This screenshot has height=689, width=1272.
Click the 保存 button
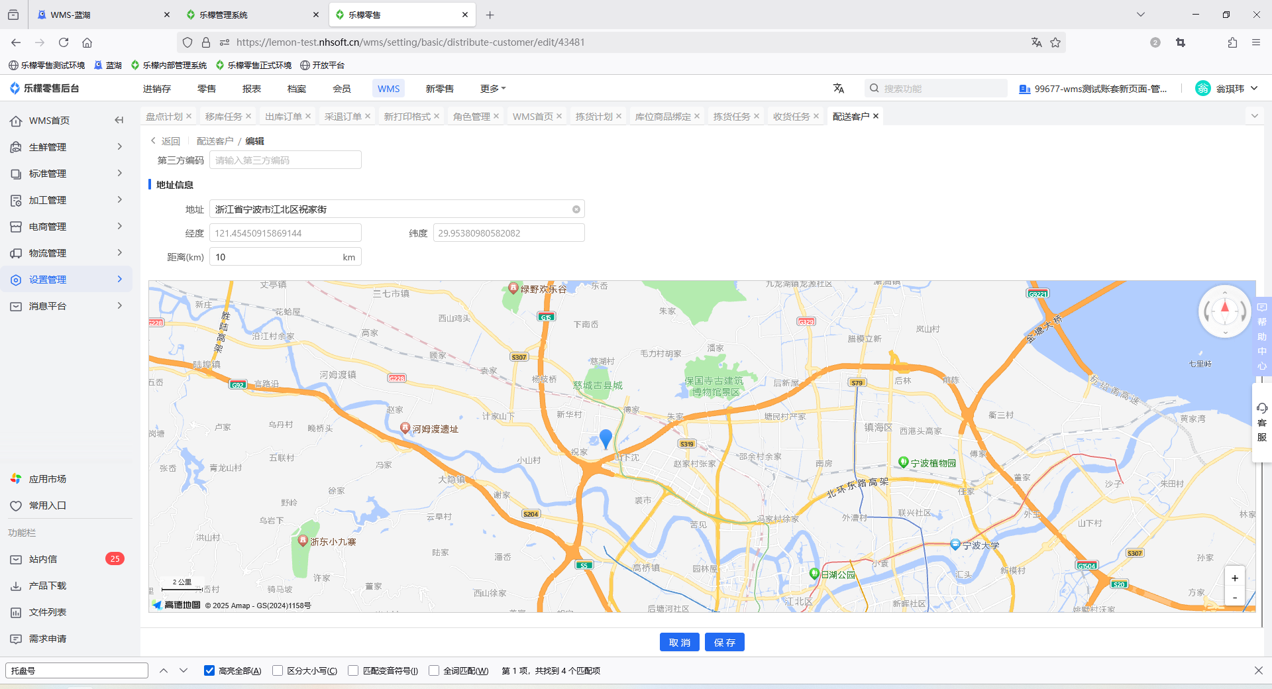coord(725,642)
